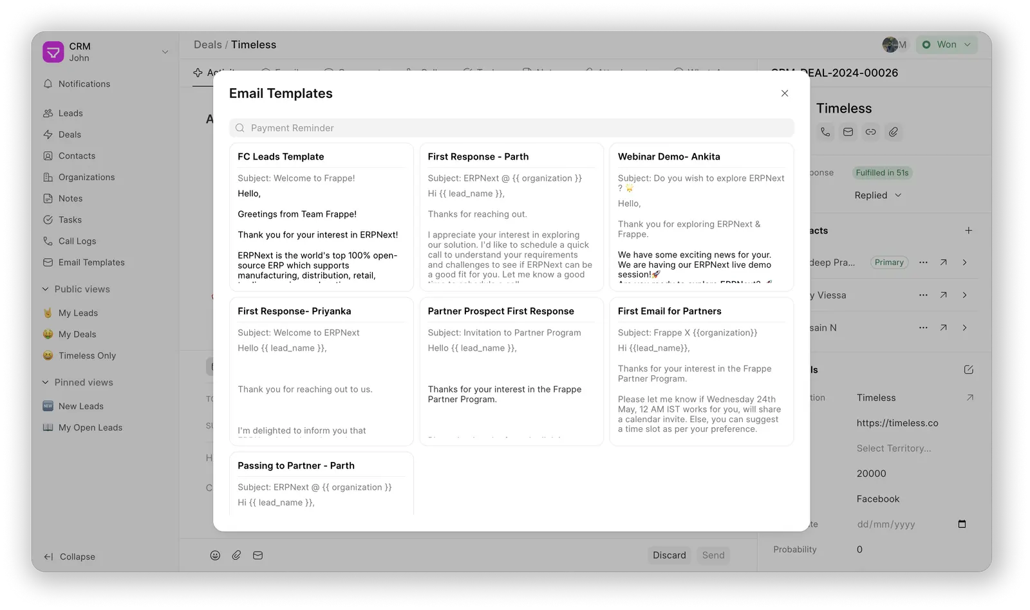Image resolution: width=1030 pixels, height=610 pixels.
Task: Click the Send button
Action: click(x=713, y=555)
